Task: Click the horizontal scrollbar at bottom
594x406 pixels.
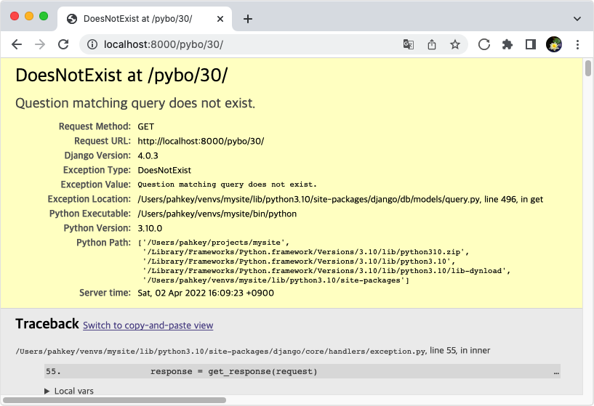Action: pos(114,400)
